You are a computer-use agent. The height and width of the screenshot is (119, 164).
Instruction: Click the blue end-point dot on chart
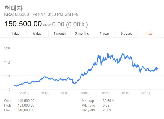[x=156, y=69]
